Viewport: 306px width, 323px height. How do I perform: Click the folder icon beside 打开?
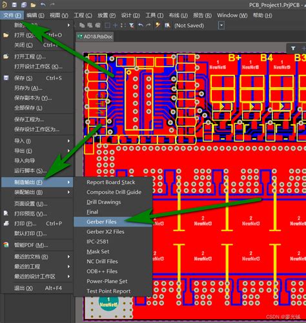point(6,35)
